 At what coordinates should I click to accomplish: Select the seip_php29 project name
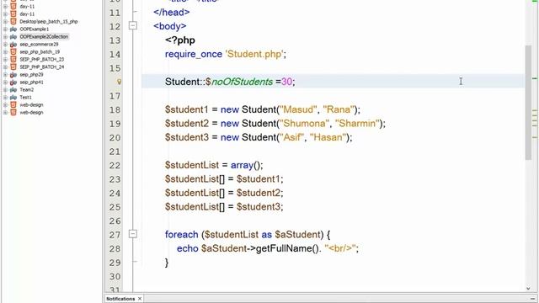(31, 75)
